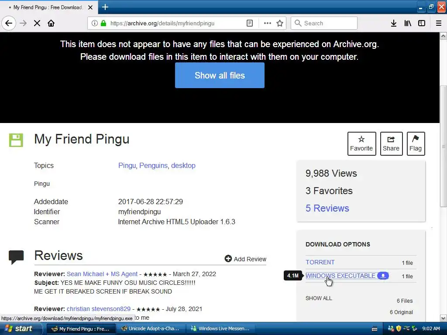Switch to Windows Live Messenger taskbar window
The image size is (447, 335).
coord(220,328)
